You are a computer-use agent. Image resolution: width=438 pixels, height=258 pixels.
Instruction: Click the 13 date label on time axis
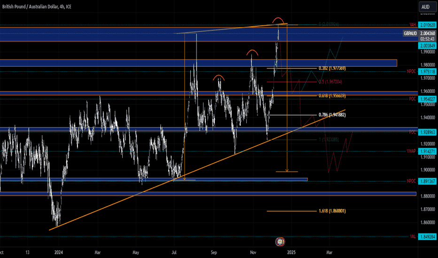click(27, 252)
